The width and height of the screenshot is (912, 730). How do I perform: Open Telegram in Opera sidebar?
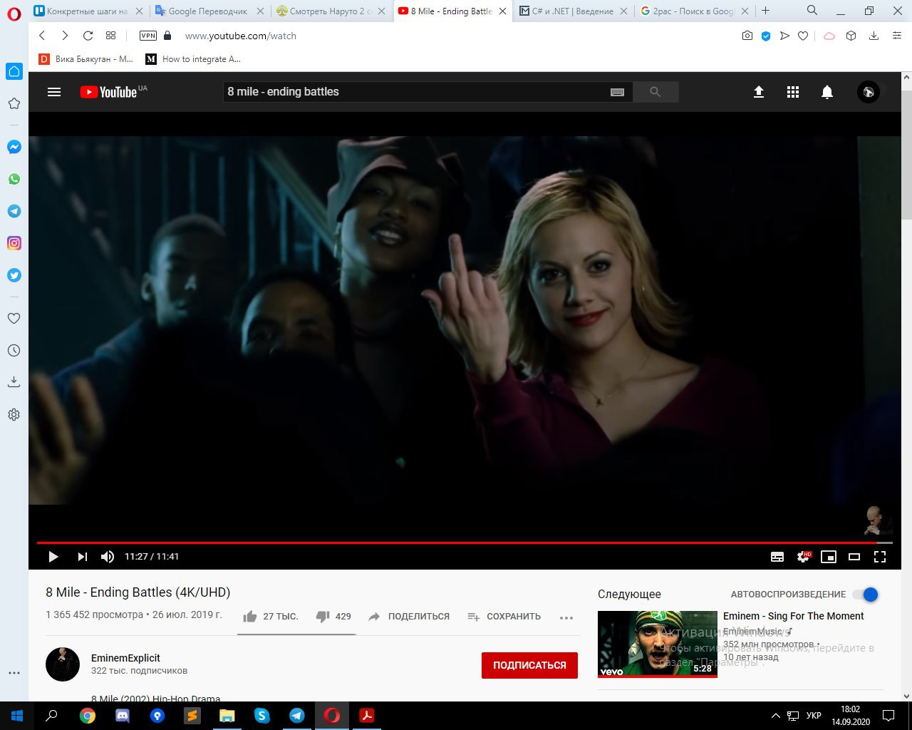tap(14, 211)
